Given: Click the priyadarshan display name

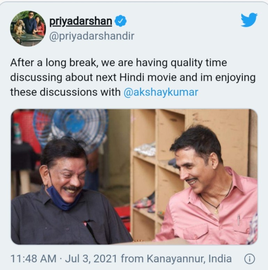Looking at the screenshot, I should (81, 21).
